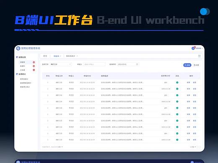218x163 pixels.
Task: Click the reporter (申报人) column header
Action: (71, 76)
